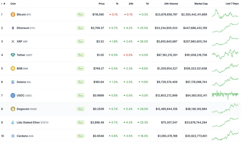Sort by the 1h change header
The width and height of the screenshot is (243, 142).
[117, 4]
